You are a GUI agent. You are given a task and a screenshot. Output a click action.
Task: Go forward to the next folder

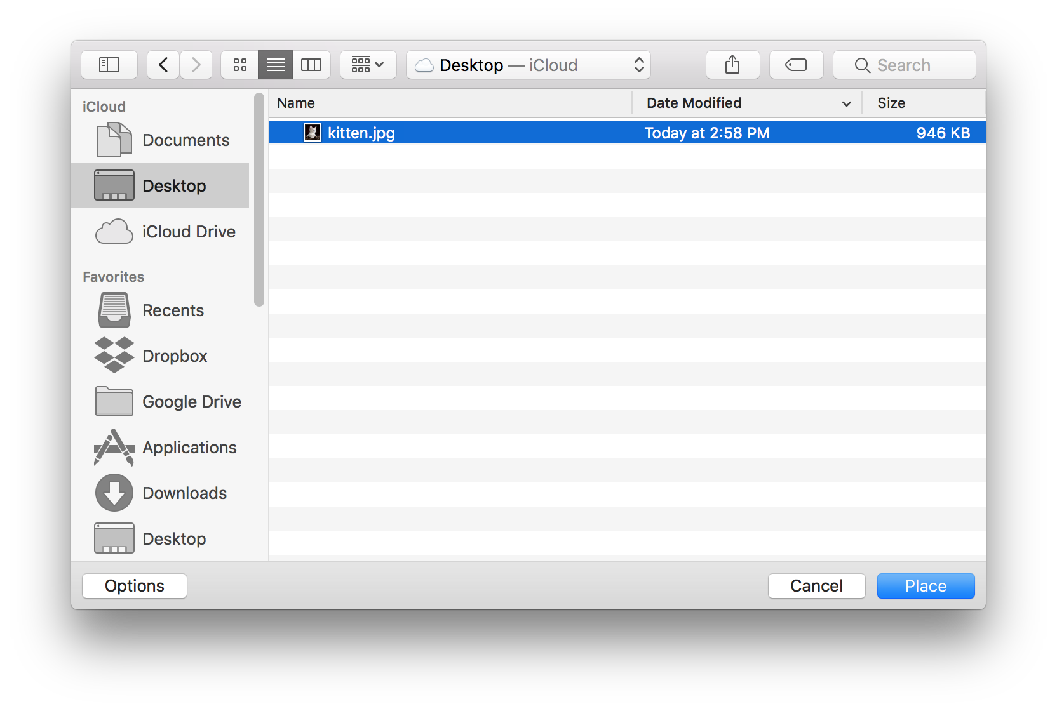[196, 65]
